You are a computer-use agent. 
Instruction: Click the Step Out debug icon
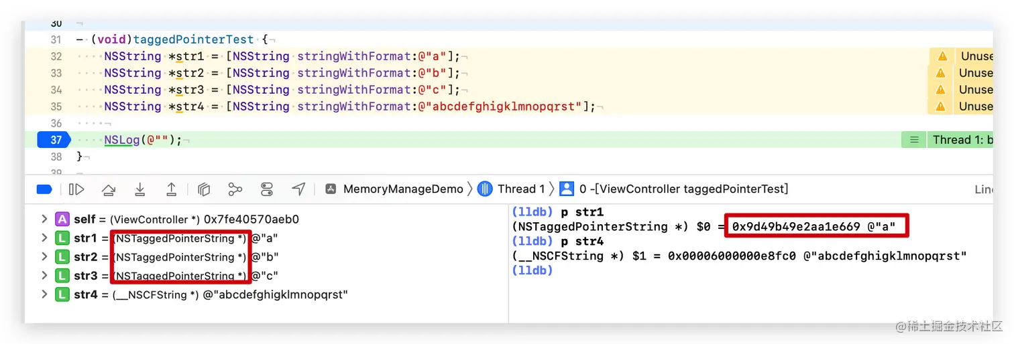tap(172, 189)
